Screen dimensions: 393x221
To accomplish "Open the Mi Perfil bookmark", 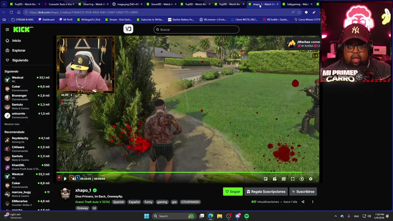I will [65, 20].
